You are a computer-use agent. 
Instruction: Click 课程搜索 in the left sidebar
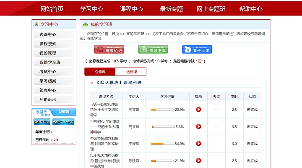48,44
